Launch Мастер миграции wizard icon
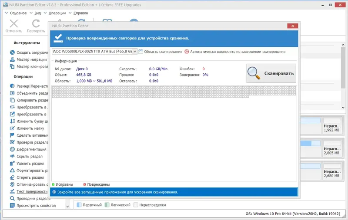 (12, 59)
